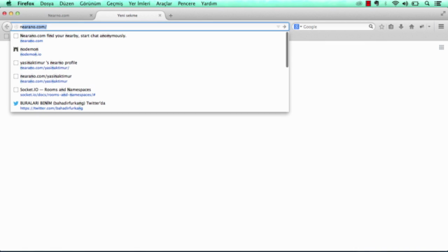Open the downloads arrow icon
448x252 pixels.
[x=401, y=27]
